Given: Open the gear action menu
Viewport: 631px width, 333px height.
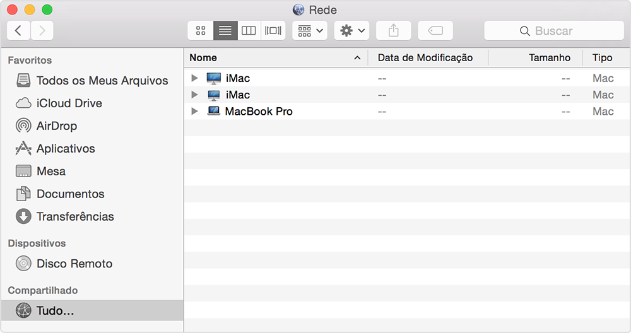Looking at the screenshot, I should tap(351, 30).
